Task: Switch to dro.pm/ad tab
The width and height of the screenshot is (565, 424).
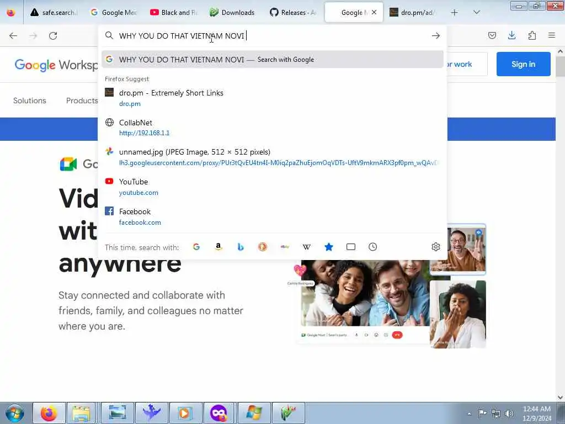Action: click(414, 13)
